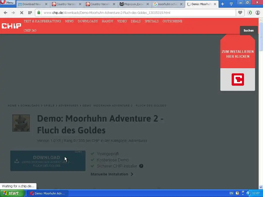This screenshot has width=263, height=197.
Task: Close the moorhuhn Google search tab
Action: (181, 4)
